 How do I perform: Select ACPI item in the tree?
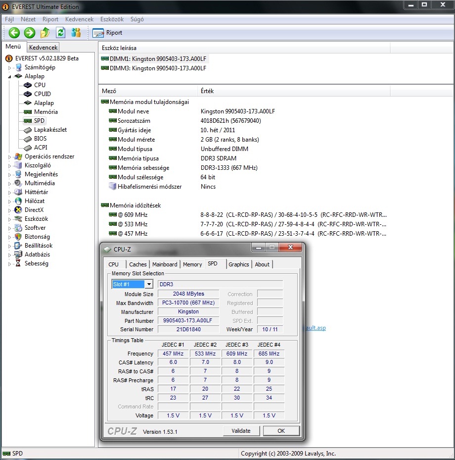coord(41,147)
